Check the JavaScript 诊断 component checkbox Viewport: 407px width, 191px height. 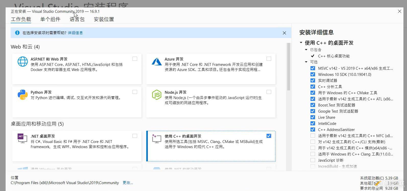313,160
